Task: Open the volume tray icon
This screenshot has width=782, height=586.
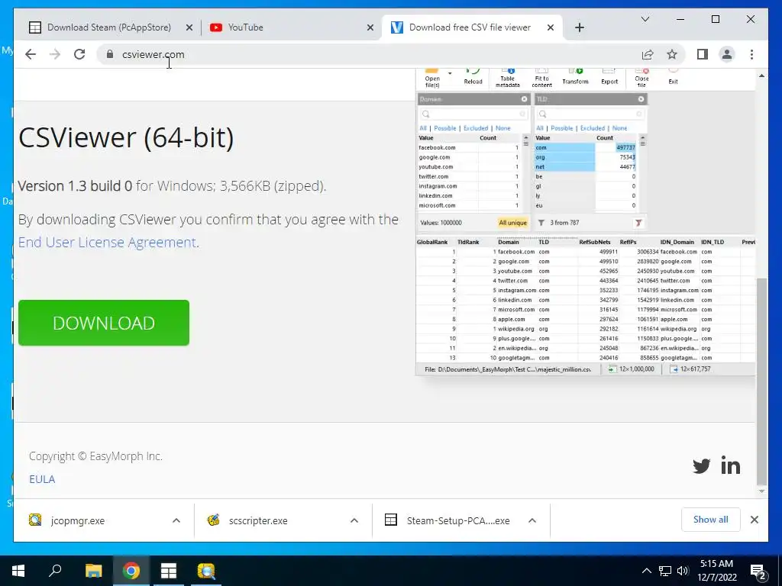Action: tap(683, 571)
